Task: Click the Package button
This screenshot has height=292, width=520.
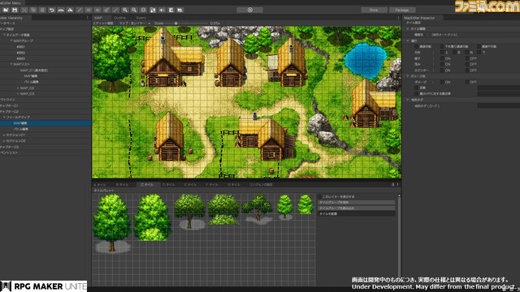Action: [402, 10]
